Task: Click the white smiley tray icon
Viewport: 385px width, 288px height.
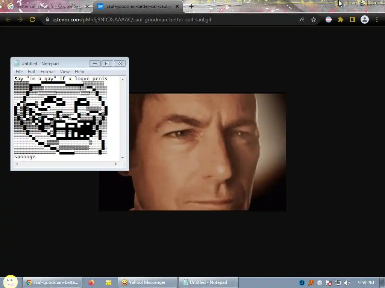Action: (320, 283)
